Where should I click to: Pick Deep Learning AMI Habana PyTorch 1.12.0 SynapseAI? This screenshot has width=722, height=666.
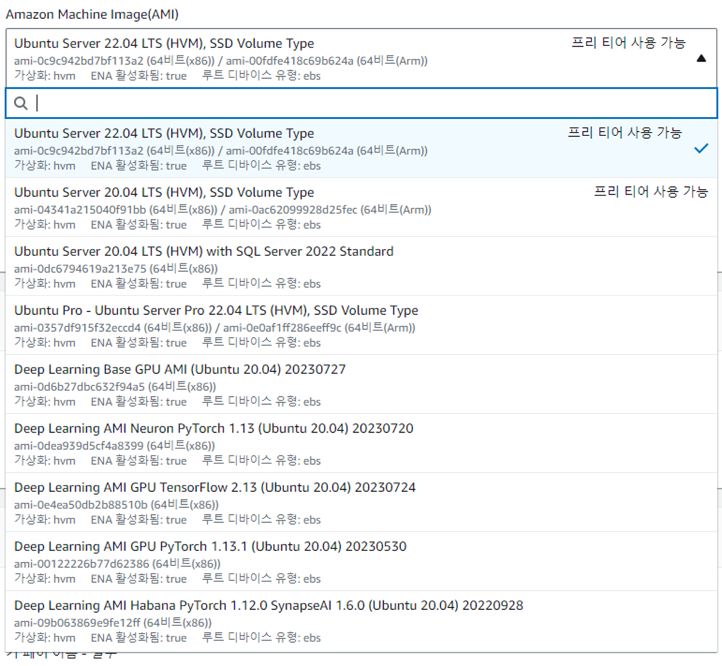point(361,621)
